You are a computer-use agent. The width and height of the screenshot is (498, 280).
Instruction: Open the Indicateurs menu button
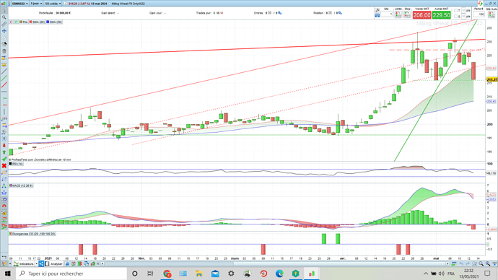pyautogui.click(x=24, y=264)
